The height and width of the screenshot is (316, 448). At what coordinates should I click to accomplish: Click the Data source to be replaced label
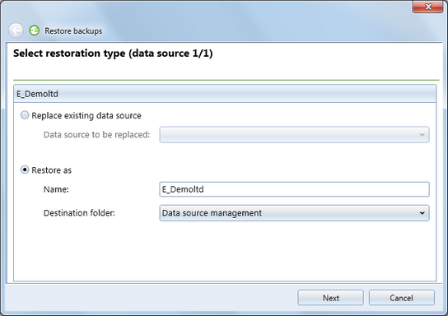coord(96,135)
